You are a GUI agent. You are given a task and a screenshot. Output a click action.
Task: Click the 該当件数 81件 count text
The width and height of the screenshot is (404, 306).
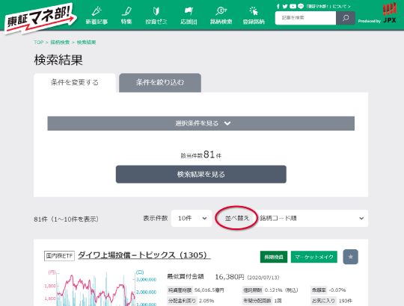tap(201, 154)
